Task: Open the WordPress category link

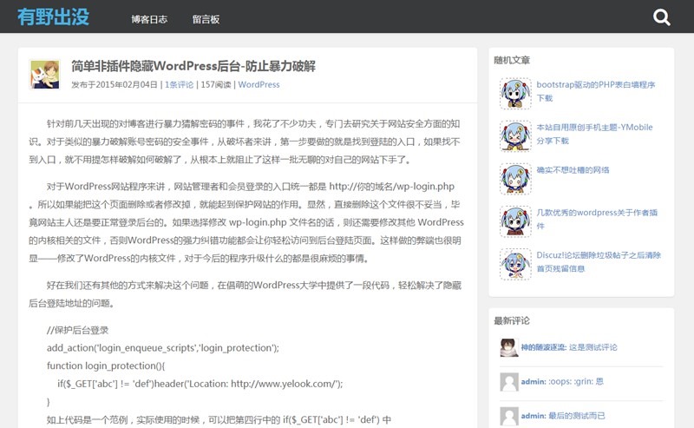Action: tap(259, 84)
